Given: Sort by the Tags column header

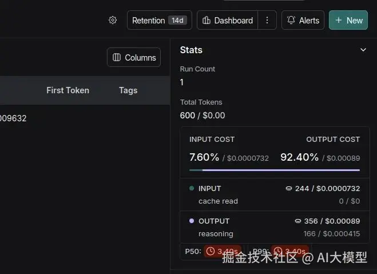Looking at the screenshot, I should pos(128,90).
